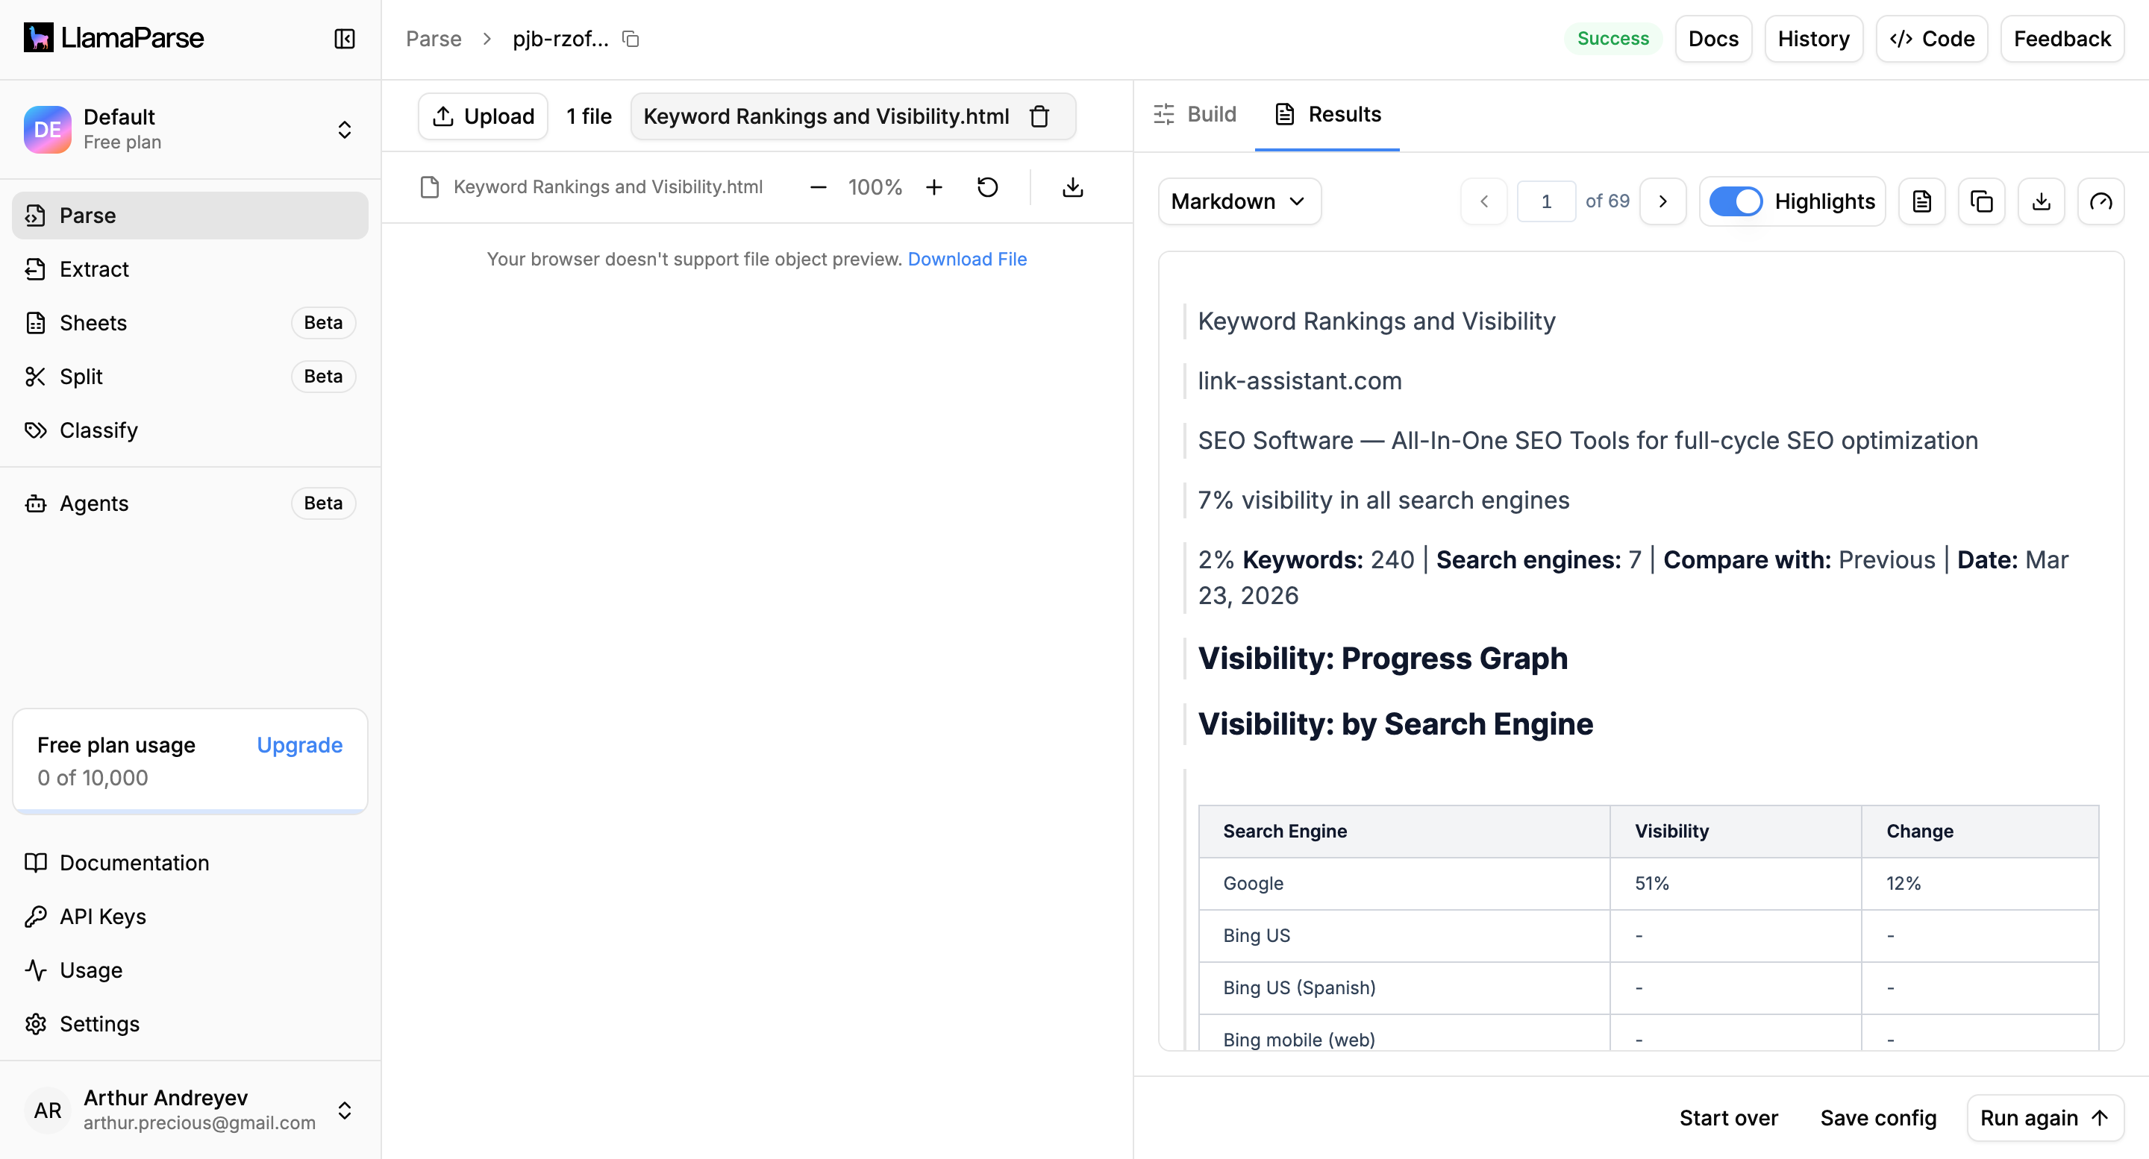The width and height of the screenshot is (2149, 1159).
Task: Delete the uploaded Keyword Rankings file
Action: coord(1039,116)
